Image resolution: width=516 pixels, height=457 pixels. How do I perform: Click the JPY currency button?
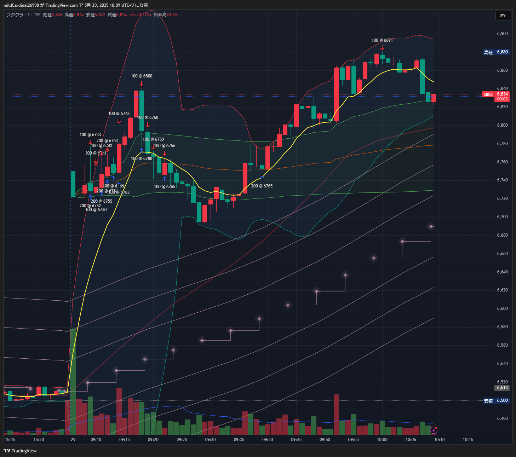pyautogui.click(x=502, y=16)
